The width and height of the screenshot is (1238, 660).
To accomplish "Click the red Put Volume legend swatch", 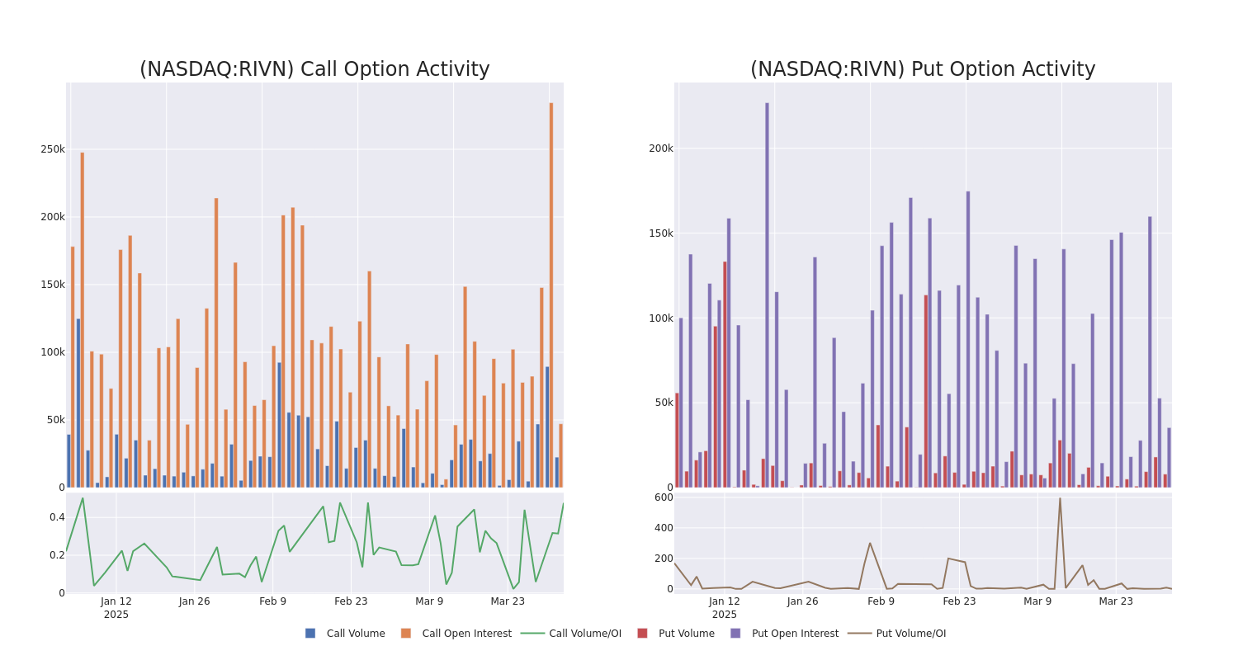I will pos(642,634).
